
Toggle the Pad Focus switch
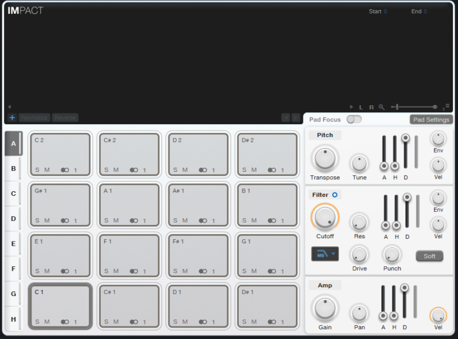click(x=354, y=120)
